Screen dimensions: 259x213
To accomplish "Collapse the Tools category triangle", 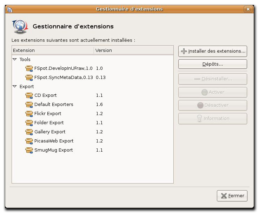I will 15,59.
